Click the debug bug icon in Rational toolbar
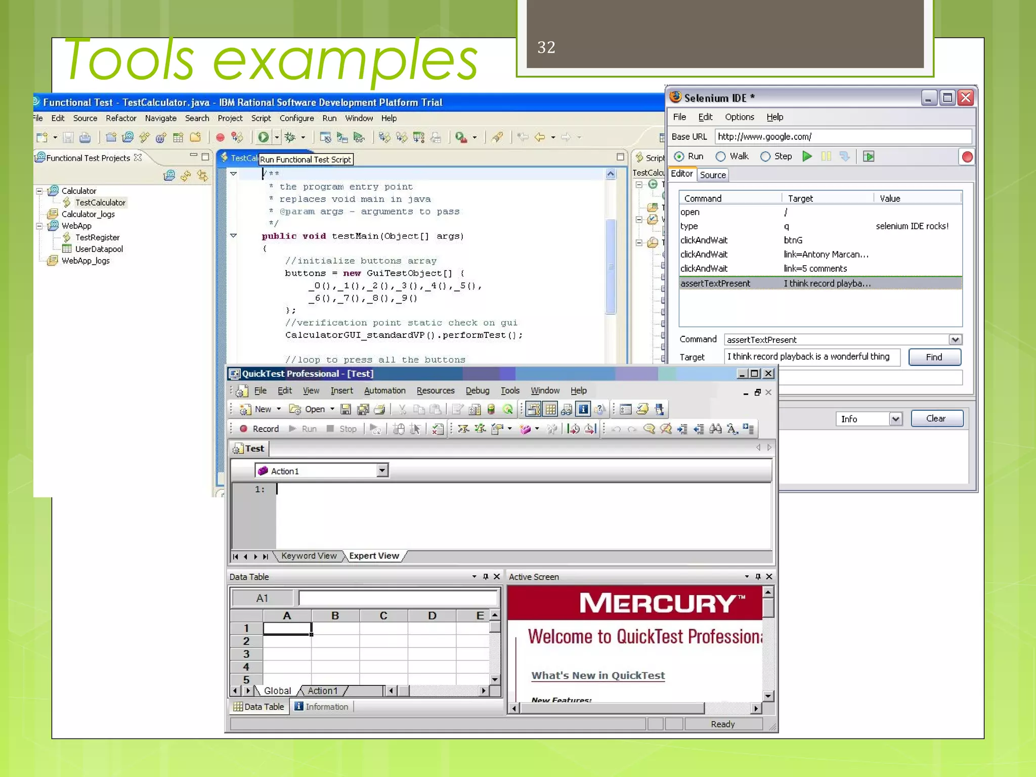Viewport: 1036px width, 777px height. coord(290,137)
